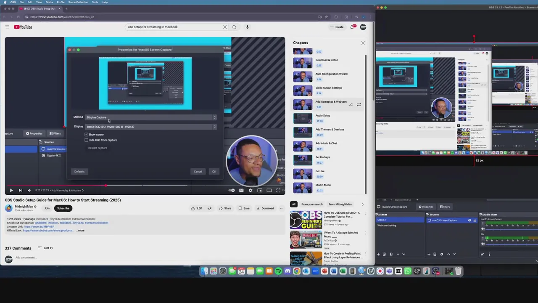The width and height of the screenshot is (538, 303).
Task: Toggle theater mode on the player
Action: 269,190
